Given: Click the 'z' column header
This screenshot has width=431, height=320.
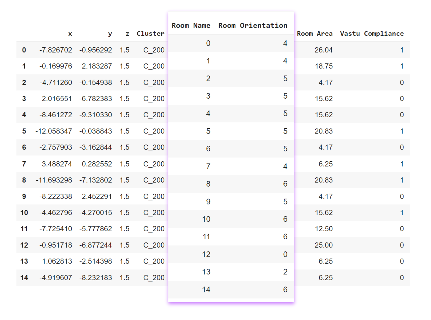Looking at the screenshot, I should click(127, 34).
